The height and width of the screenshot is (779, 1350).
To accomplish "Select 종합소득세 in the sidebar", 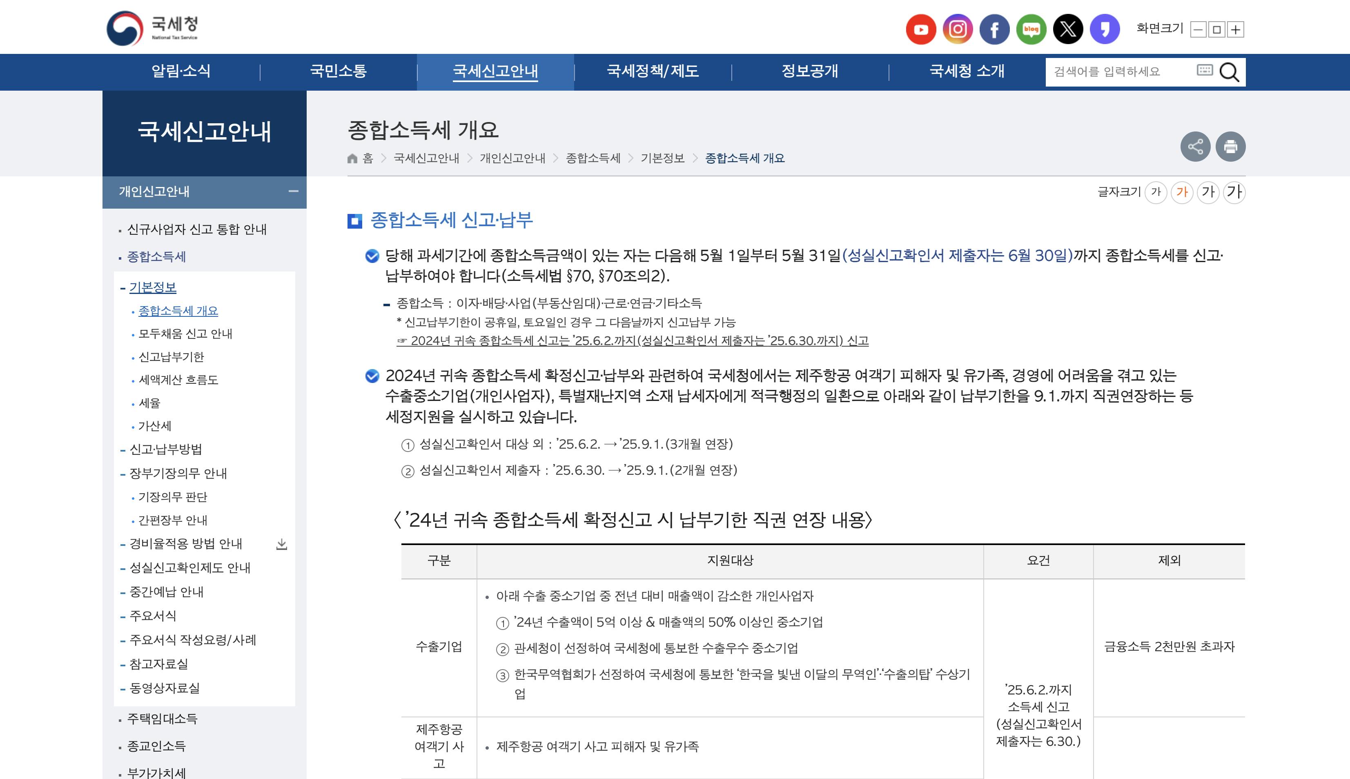I will [x=156, y=257].
